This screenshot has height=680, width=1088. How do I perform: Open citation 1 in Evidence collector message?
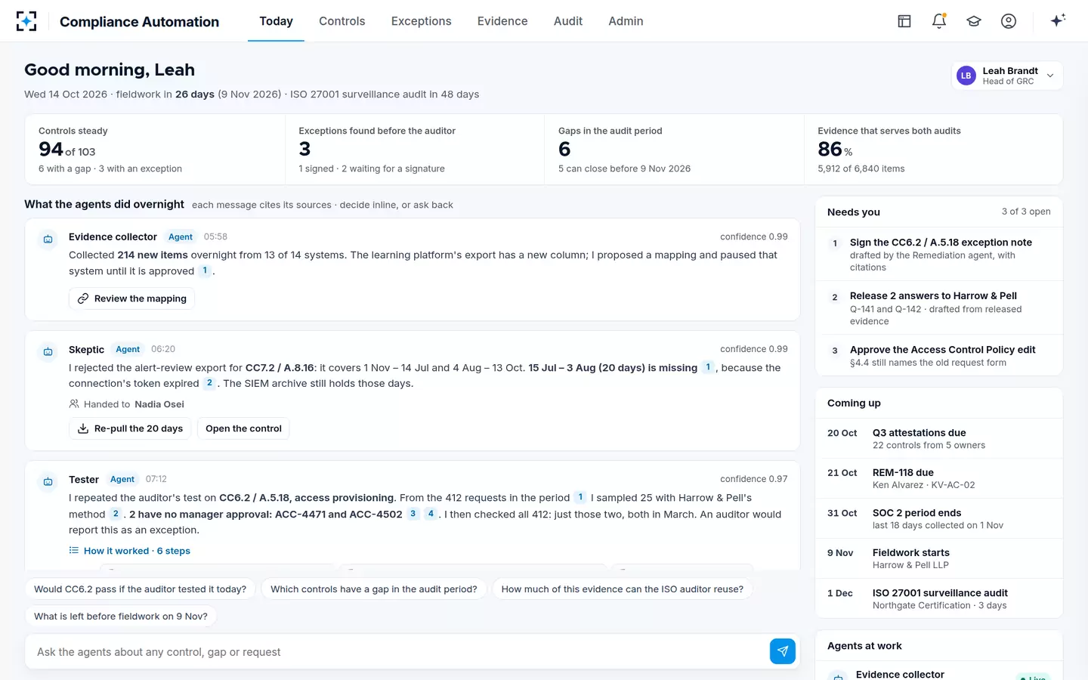pos(205,270)
